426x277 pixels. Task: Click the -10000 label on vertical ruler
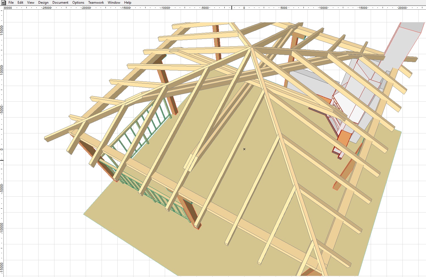(x=2, y=228)
